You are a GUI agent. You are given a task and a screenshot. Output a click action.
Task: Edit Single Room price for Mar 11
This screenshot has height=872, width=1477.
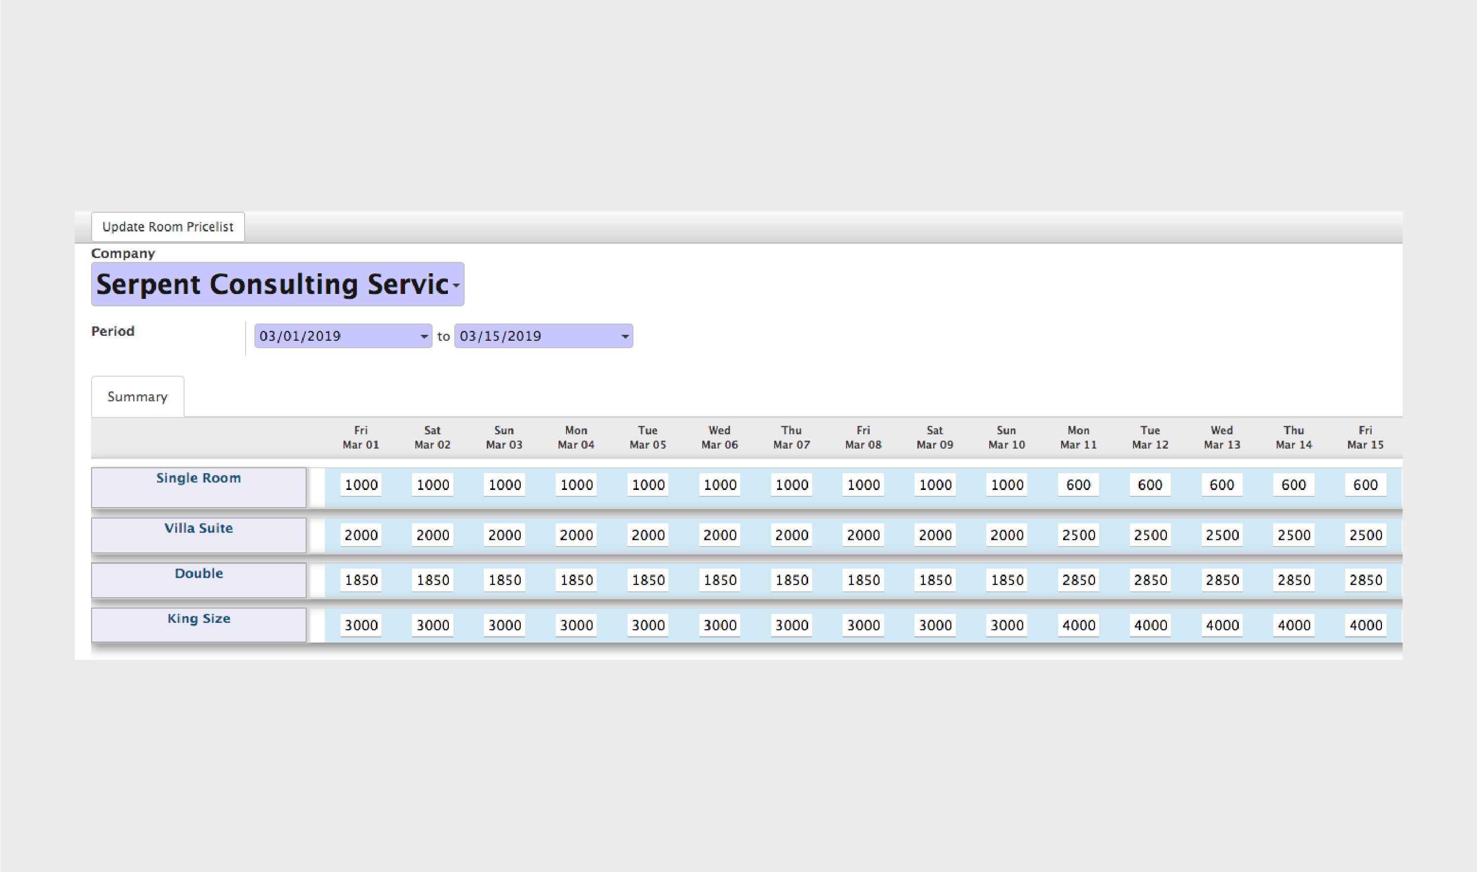1078,485
